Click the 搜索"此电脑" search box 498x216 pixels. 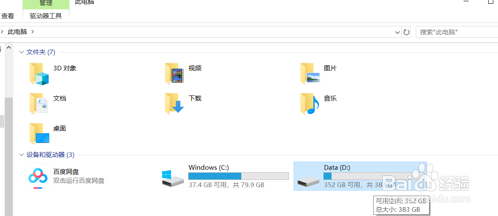click(455, 32)
